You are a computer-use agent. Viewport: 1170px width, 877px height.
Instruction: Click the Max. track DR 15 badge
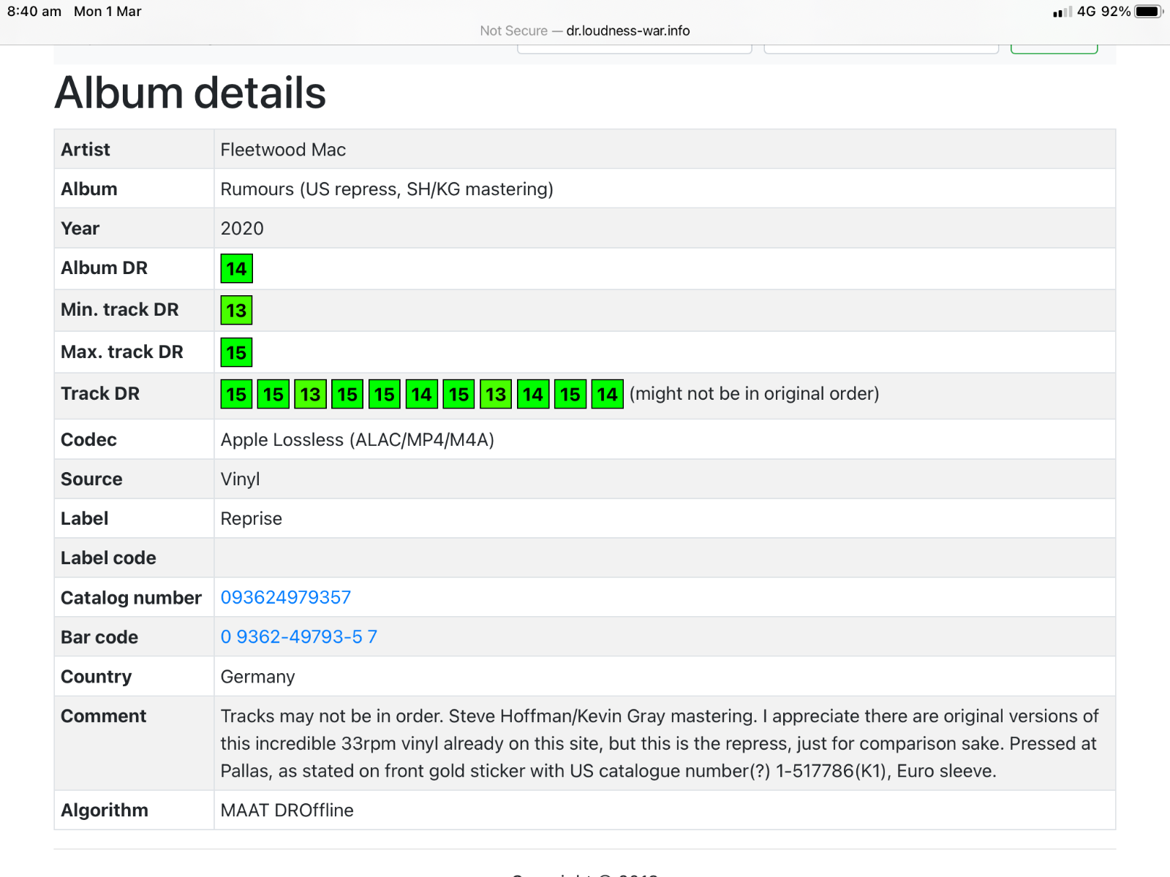[x=236, y=352]
